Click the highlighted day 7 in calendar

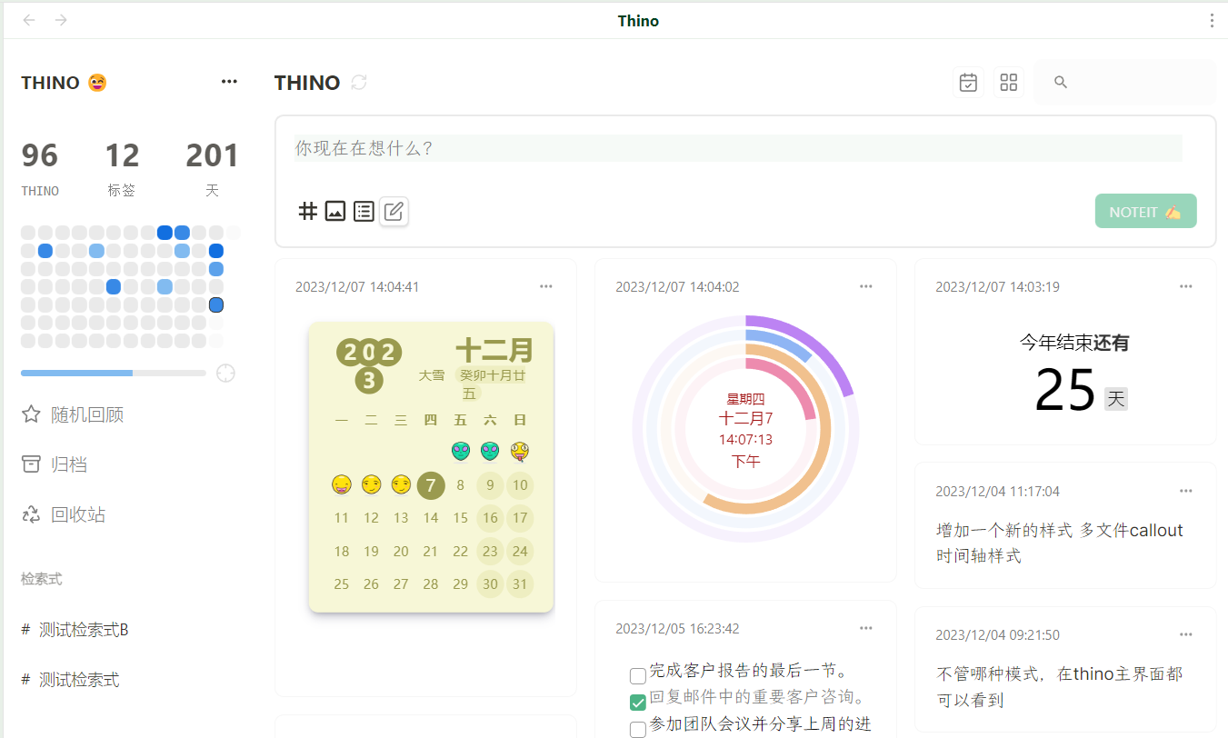pyautogui.click(x=431, y=485)
